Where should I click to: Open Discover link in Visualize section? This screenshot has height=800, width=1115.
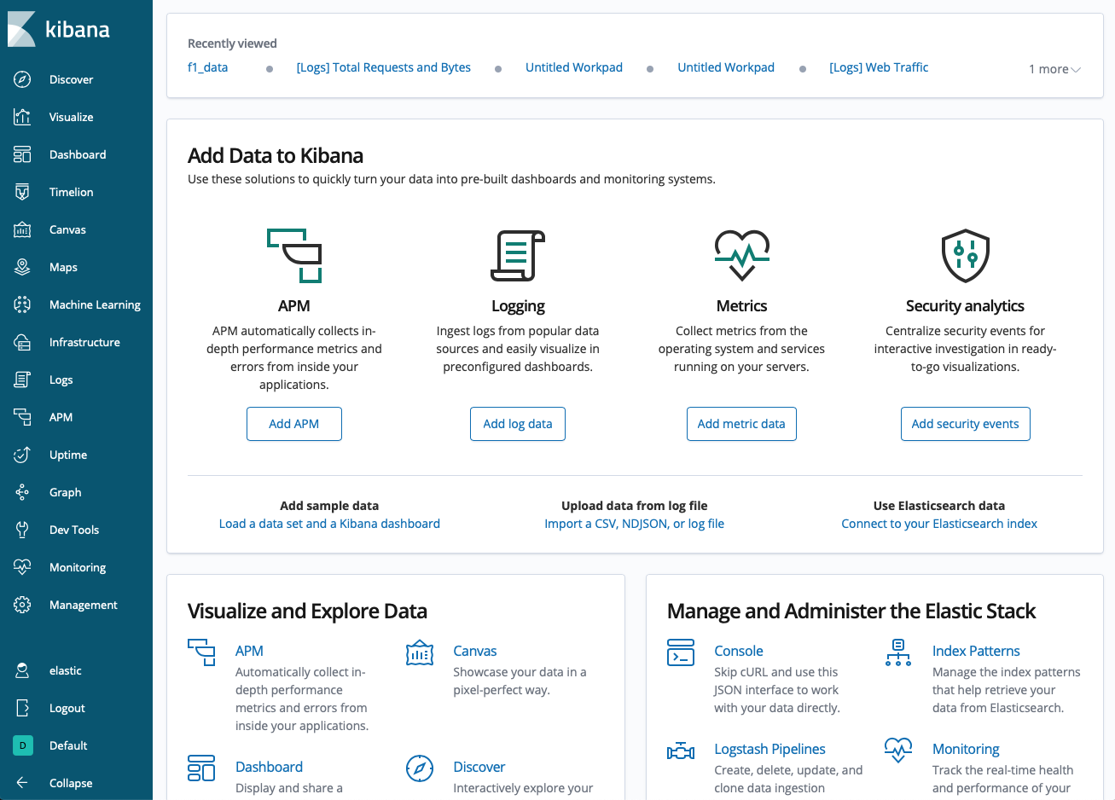click(x=479, y=767)
